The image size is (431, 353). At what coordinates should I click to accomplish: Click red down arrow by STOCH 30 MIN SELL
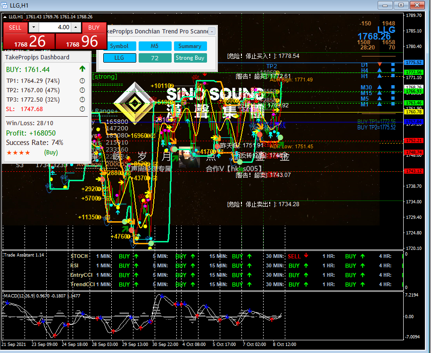point(306,256)
